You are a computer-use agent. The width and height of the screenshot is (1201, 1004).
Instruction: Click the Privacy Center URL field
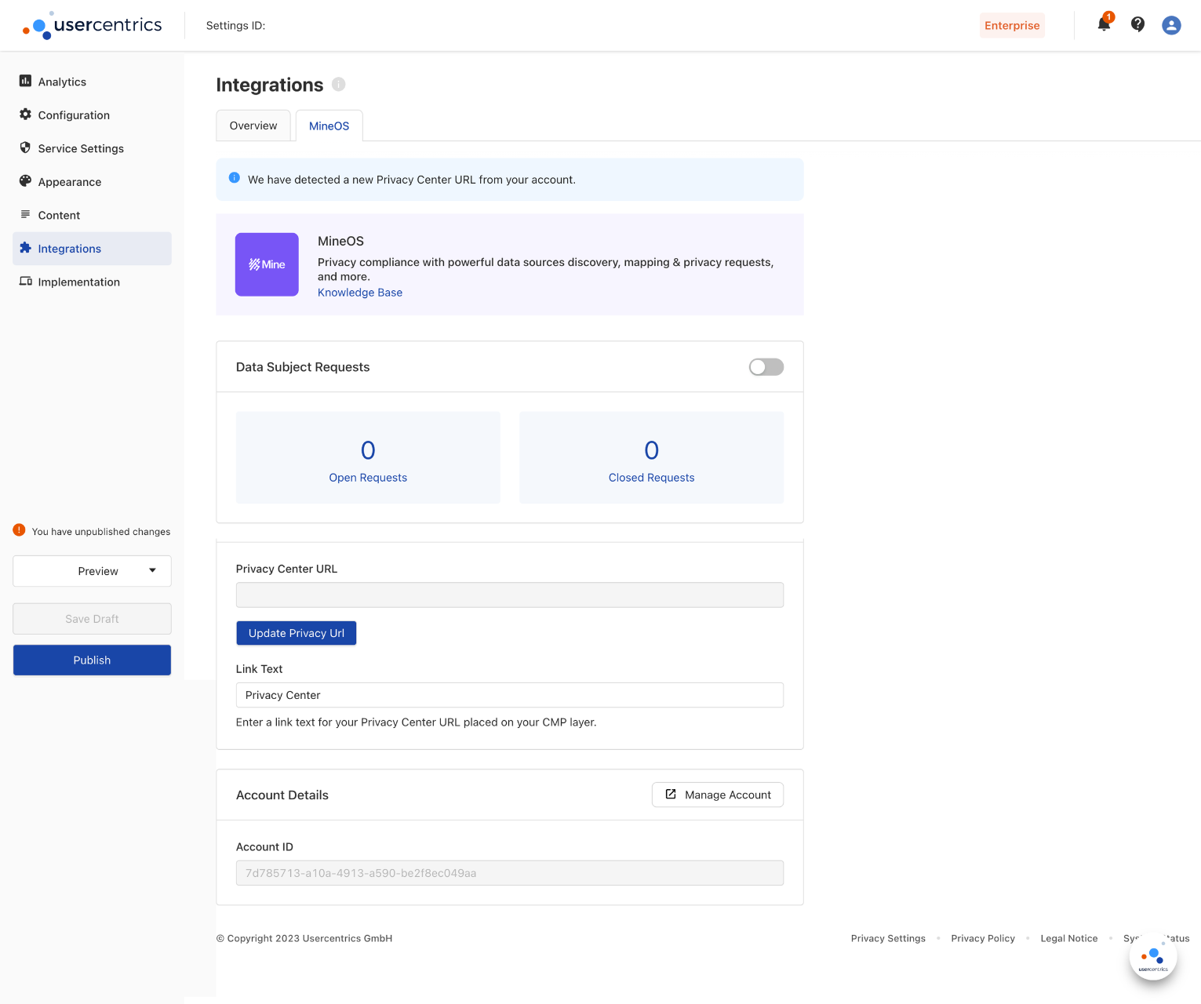pyautogui.click(x=510, y=595)
